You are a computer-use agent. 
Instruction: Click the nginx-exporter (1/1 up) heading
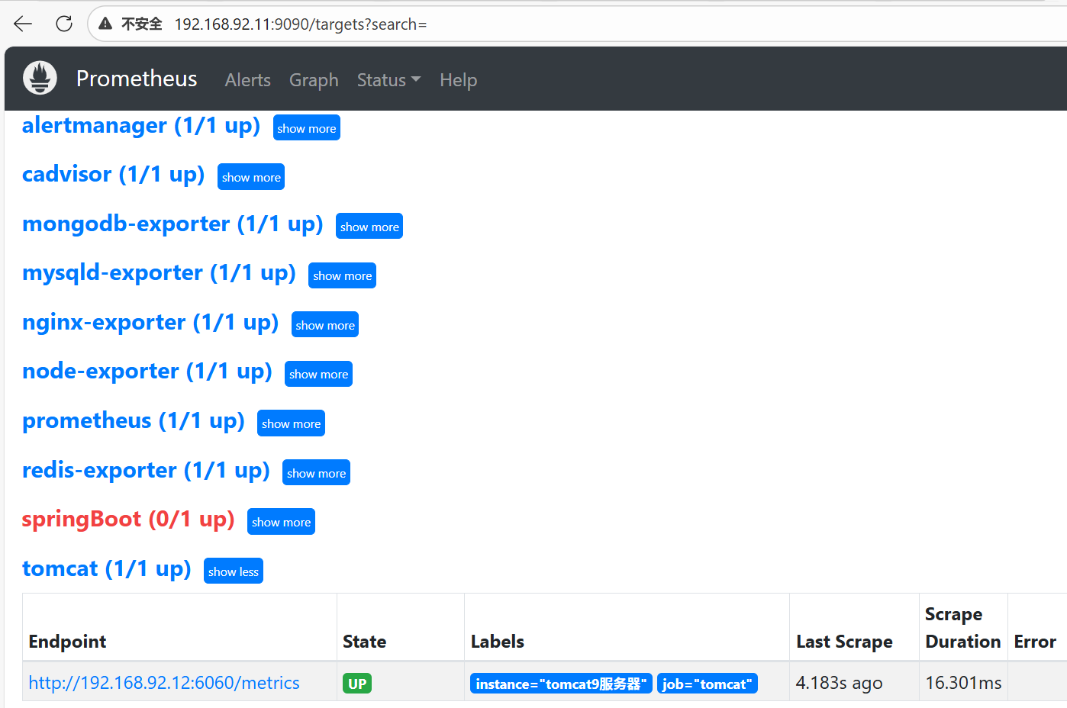[150, 323]
